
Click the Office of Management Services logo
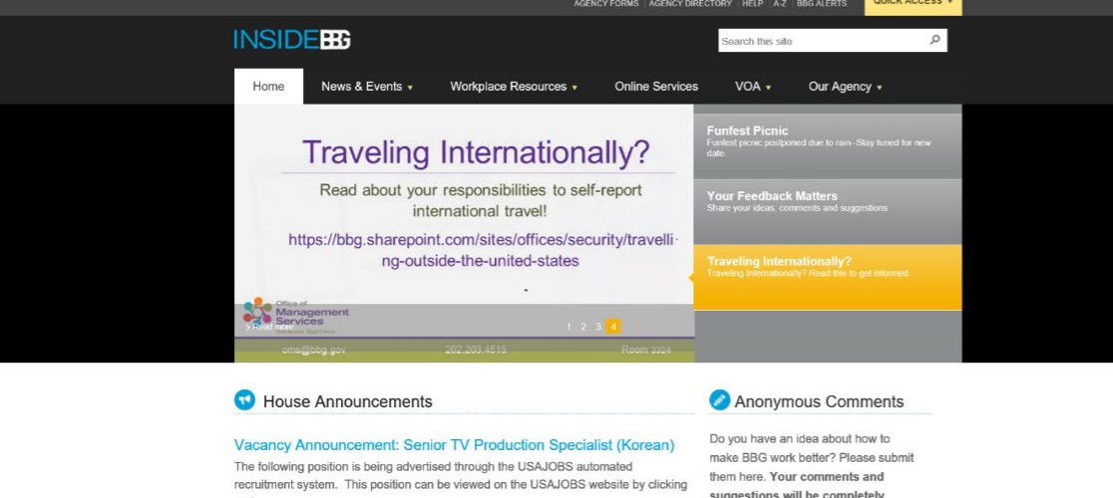click(x=297, y=313)
